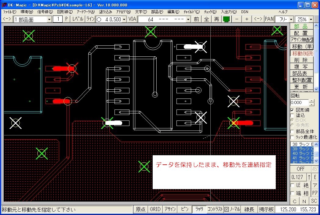Enable the 部品全体 checkbox
Viewport: 320px width, 215px height.
(292, 131)
